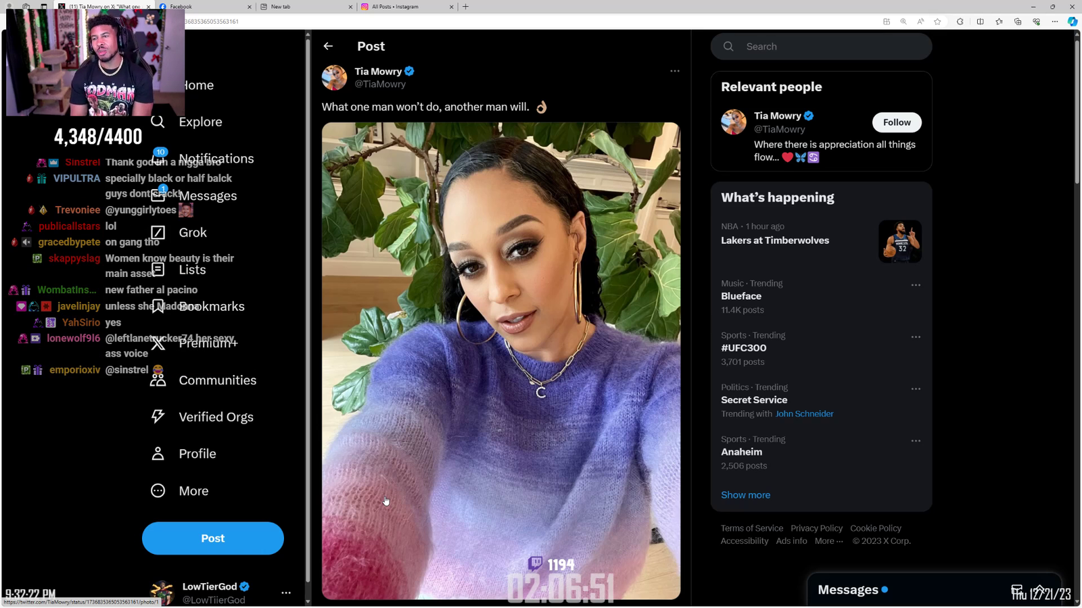Open the Secret Service trending topic
Screen dimensions: 1082x608
(754, 400)
